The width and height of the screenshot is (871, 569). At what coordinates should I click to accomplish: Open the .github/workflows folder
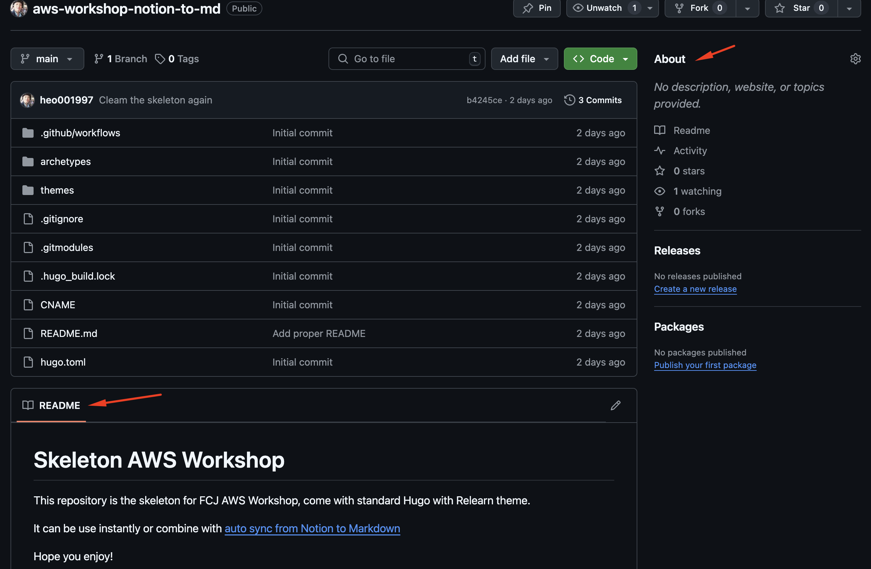[80, 133]
